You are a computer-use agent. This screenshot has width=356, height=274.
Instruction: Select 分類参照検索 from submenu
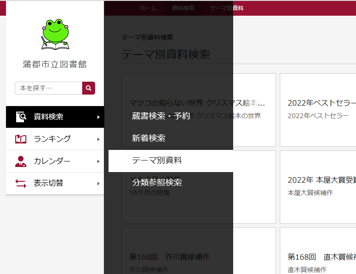pos(171,182)
